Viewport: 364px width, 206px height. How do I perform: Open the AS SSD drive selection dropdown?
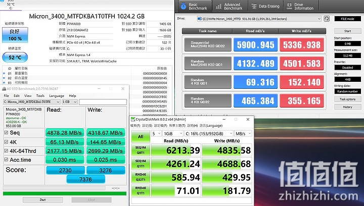point(32,101)
